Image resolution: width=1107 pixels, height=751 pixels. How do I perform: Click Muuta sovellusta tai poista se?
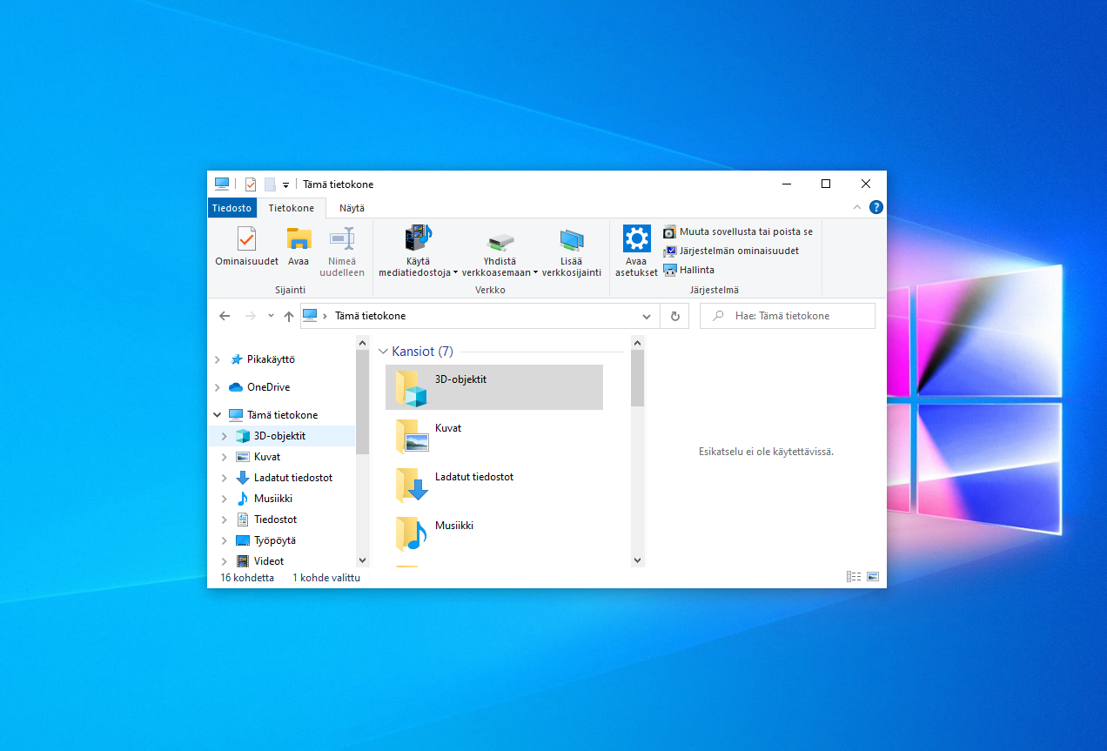[738, 231]
